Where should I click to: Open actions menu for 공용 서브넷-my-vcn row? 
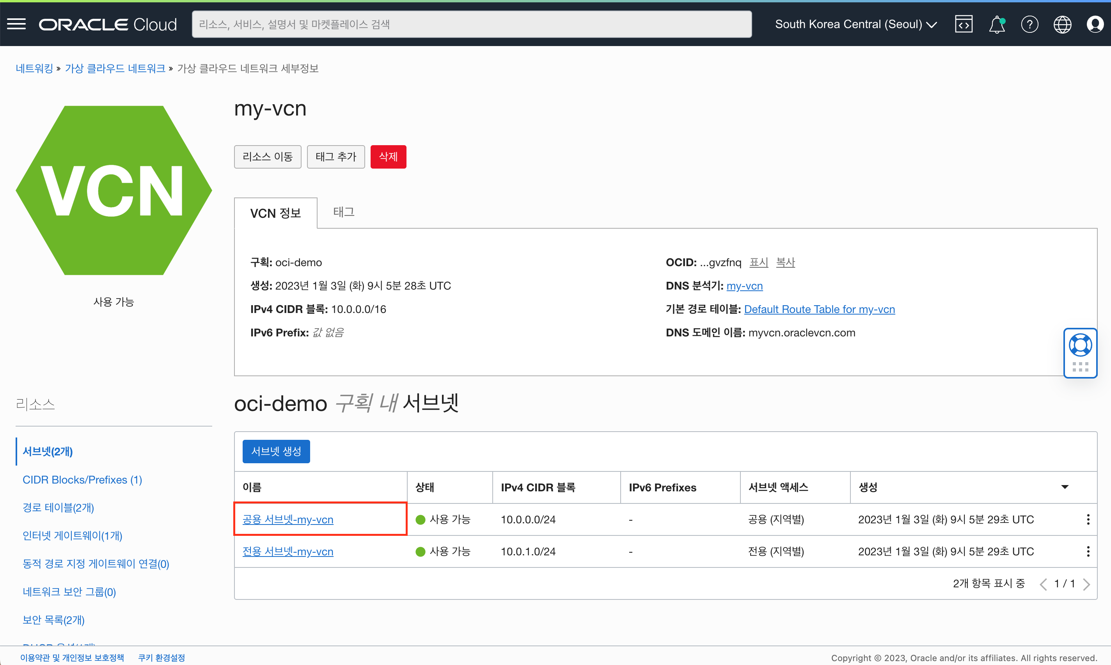click(1088, 519)
